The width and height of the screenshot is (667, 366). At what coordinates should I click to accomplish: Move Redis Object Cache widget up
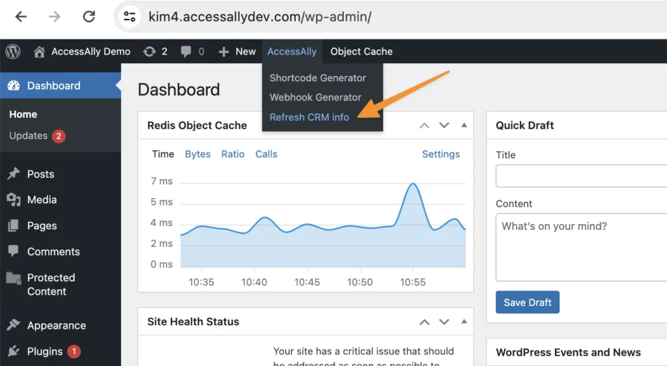coord(424,126)
